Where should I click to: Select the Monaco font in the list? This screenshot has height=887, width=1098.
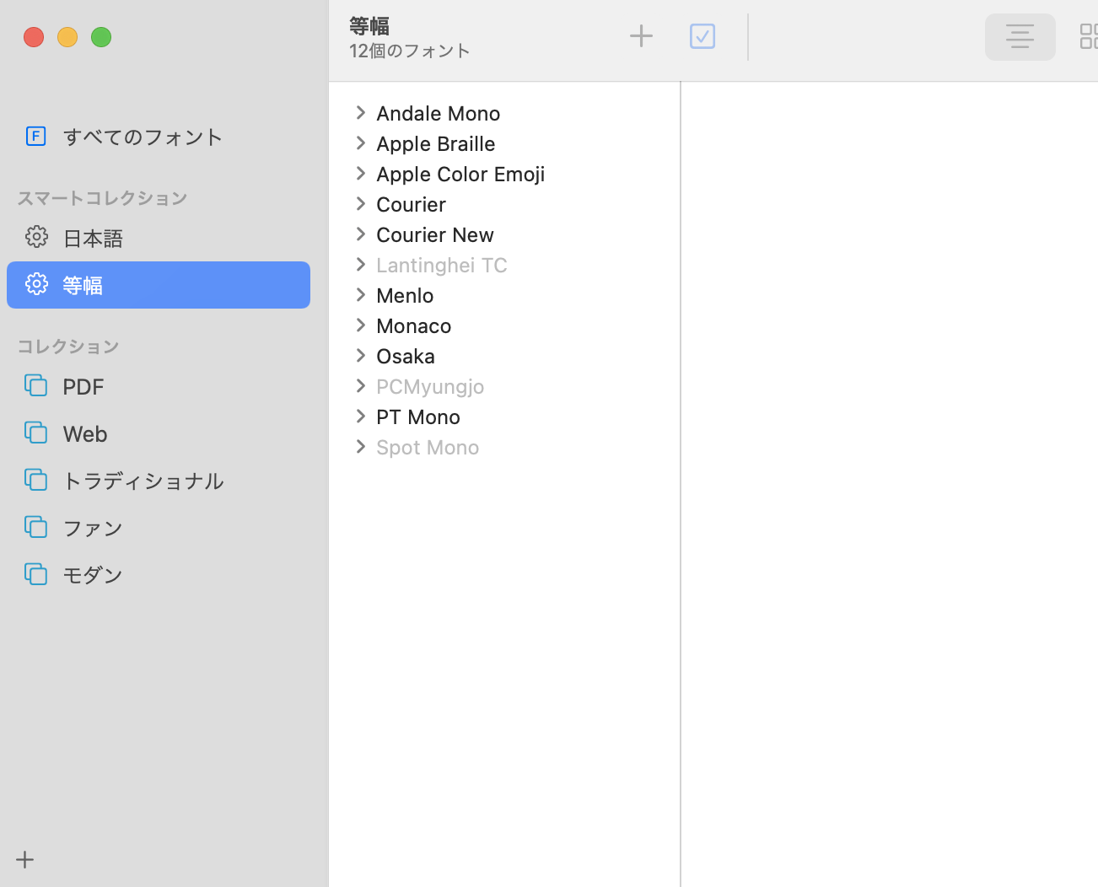pyautogui.click(x=413, y=325)
